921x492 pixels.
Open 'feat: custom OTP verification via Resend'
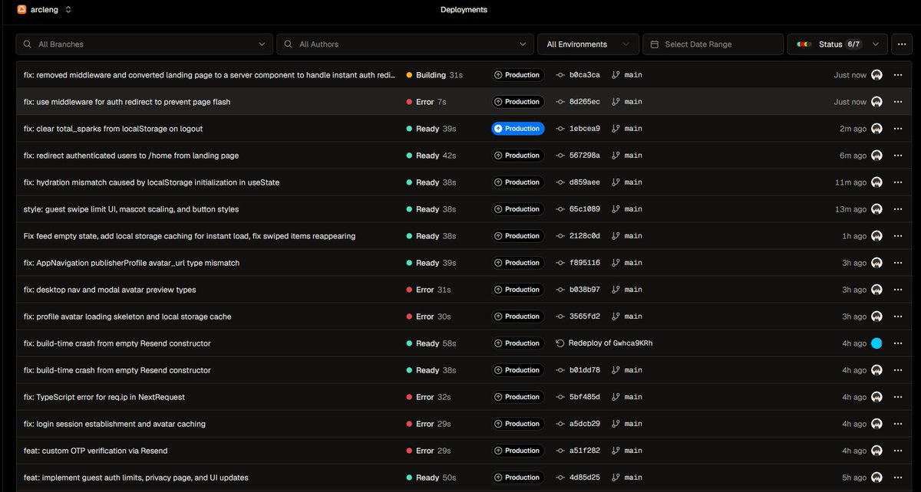pos(96,451)
